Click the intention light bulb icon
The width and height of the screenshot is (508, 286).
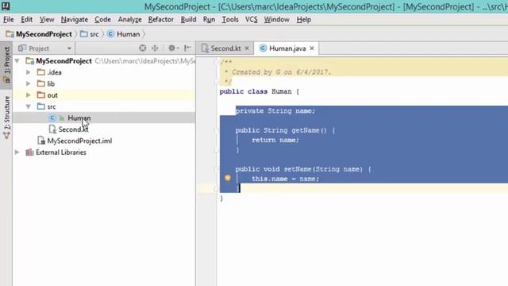[x=228, y=178]
